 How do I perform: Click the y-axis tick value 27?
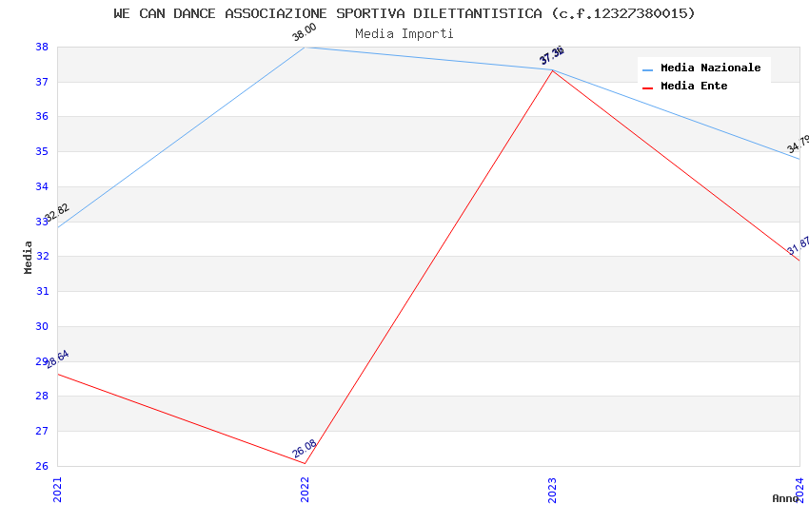tap(42, 431)
